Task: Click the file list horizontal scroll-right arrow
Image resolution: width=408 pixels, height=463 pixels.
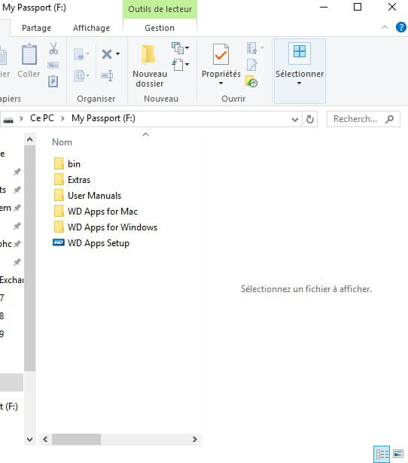Action: click(x=194, y=439)
